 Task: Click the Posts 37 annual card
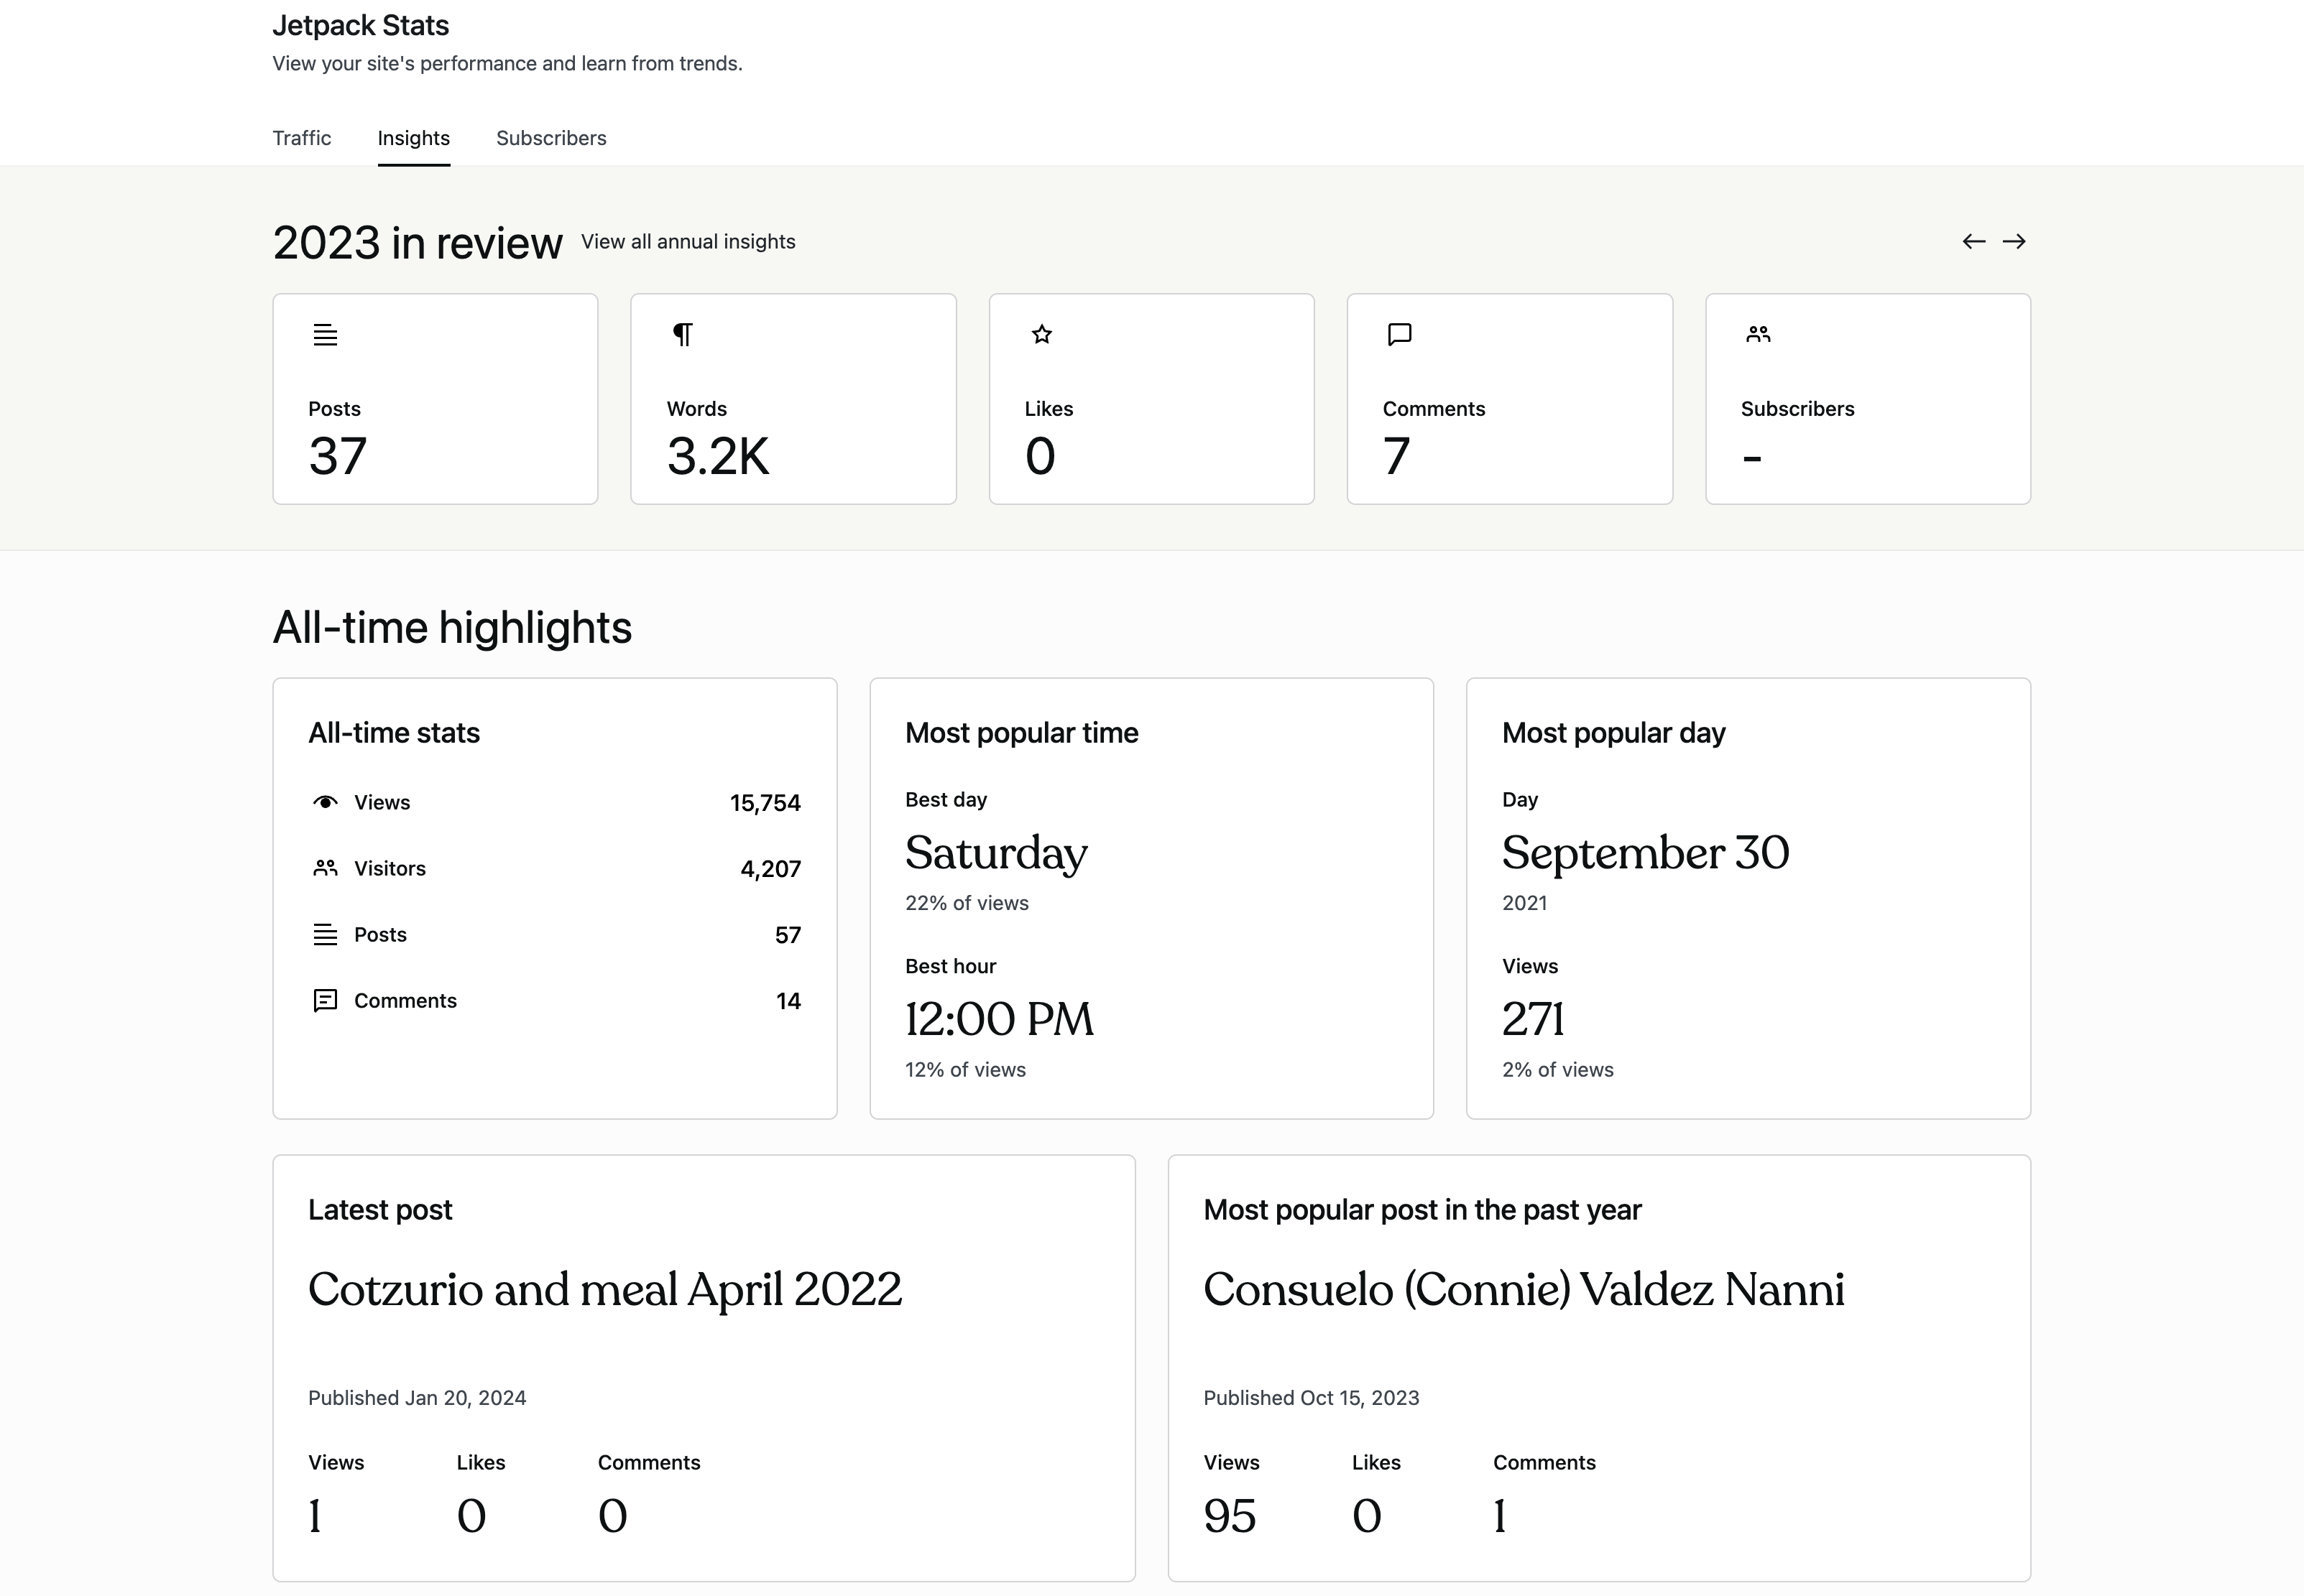tap(436, 399)
